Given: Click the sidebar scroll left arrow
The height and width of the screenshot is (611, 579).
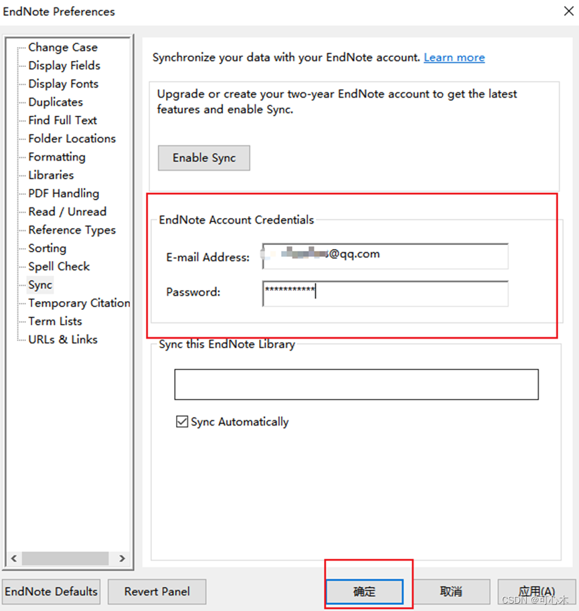Looking at the screenshot, I should 14,558.
